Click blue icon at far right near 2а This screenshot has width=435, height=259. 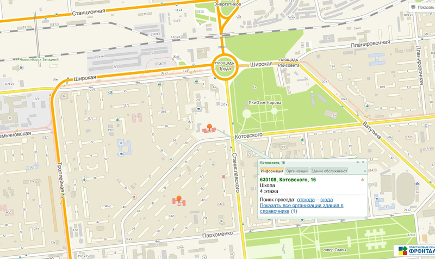(x=417, y=183)
